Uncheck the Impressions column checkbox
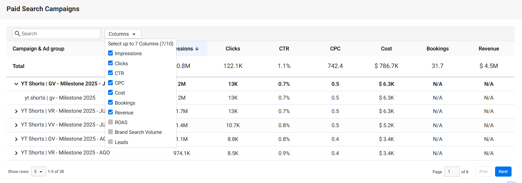Screen dimensions: 522x183 tap(110, 53)
